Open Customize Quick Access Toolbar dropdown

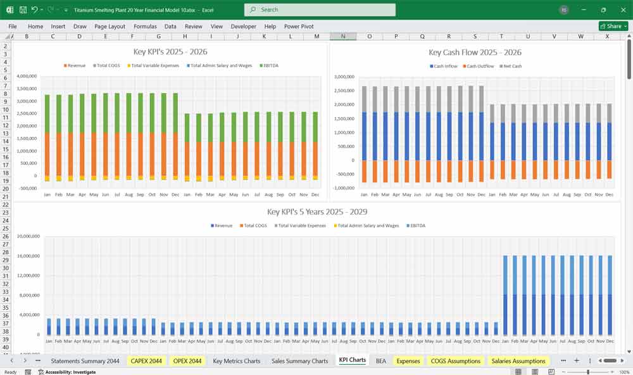(66, 10)
